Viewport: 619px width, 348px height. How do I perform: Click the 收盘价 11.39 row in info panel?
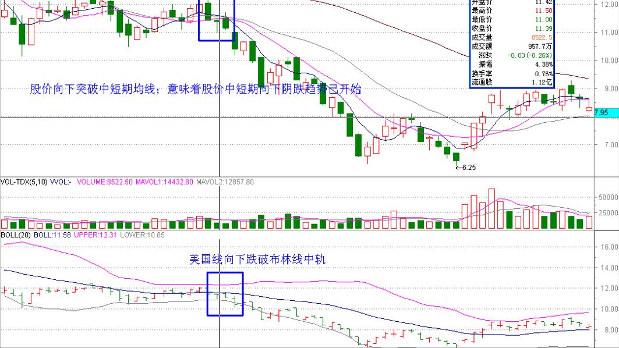coord(512,29)
